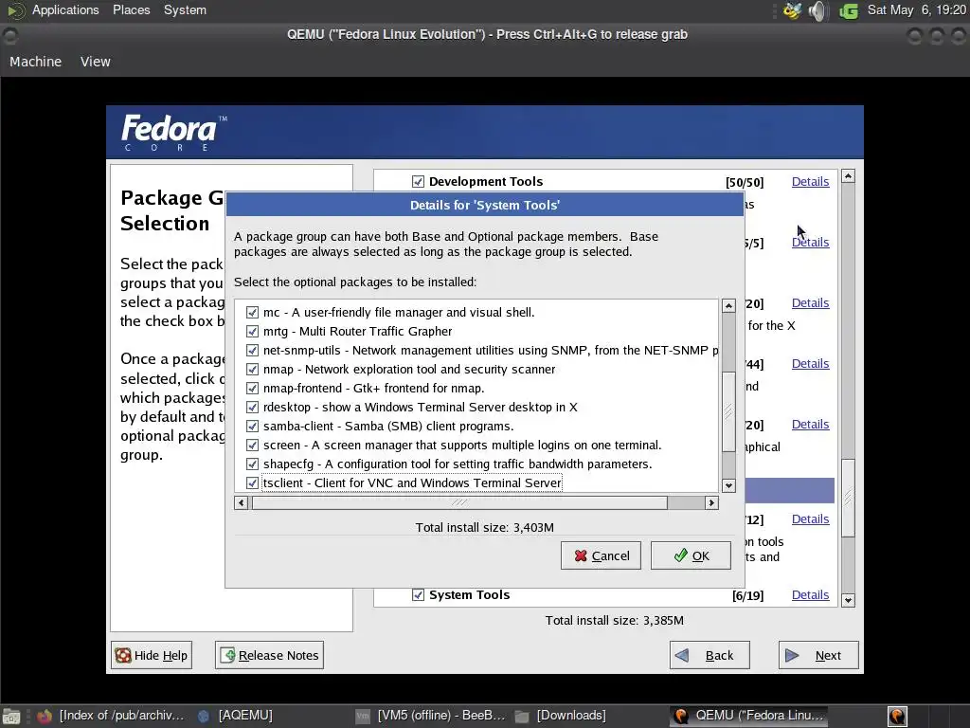Click the date and time clock
Image resolution: width=970 pixels, height=728 pixels.
pyautogui.click(x=916, y=9)
